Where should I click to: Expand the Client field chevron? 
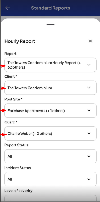point(89,88)
